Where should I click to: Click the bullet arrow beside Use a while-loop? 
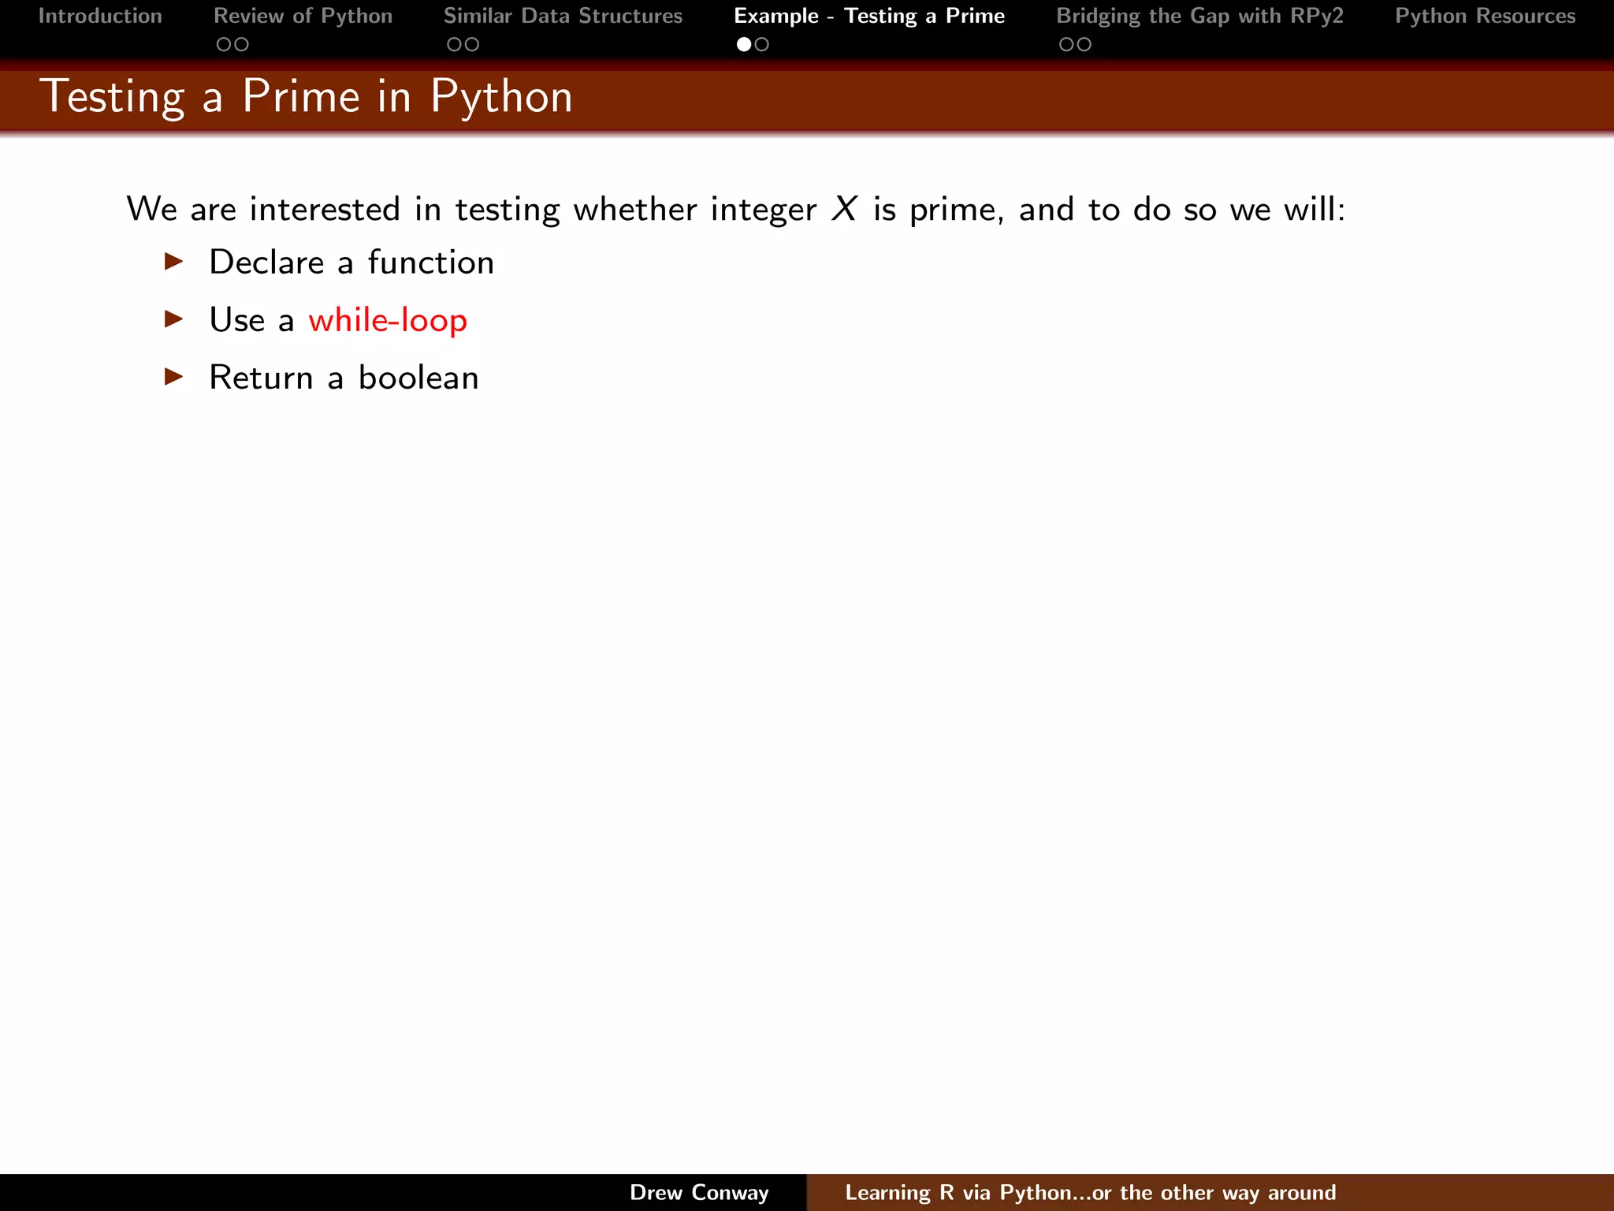click(x=173, y=319)
